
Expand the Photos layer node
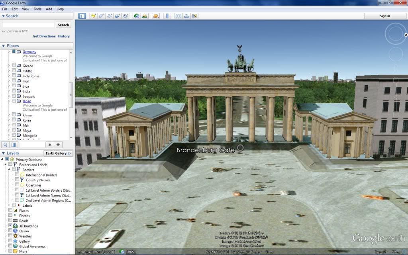(6, 216)
